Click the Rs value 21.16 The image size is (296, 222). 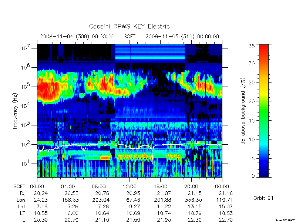coord(226,193)
